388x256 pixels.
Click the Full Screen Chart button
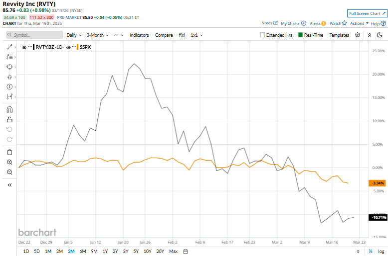click(x=367, y=13)
